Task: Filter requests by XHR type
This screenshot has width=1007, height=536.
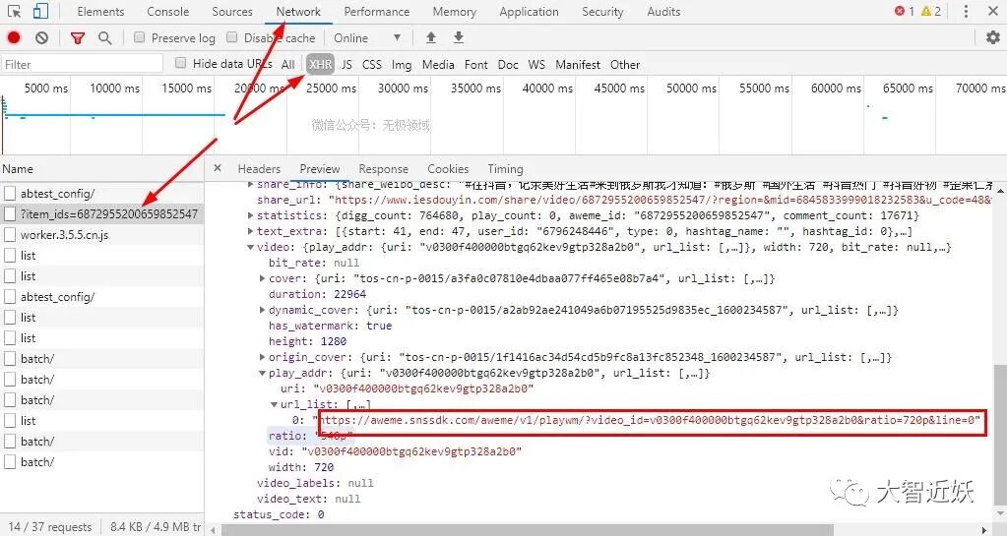Action: point(320,64)
